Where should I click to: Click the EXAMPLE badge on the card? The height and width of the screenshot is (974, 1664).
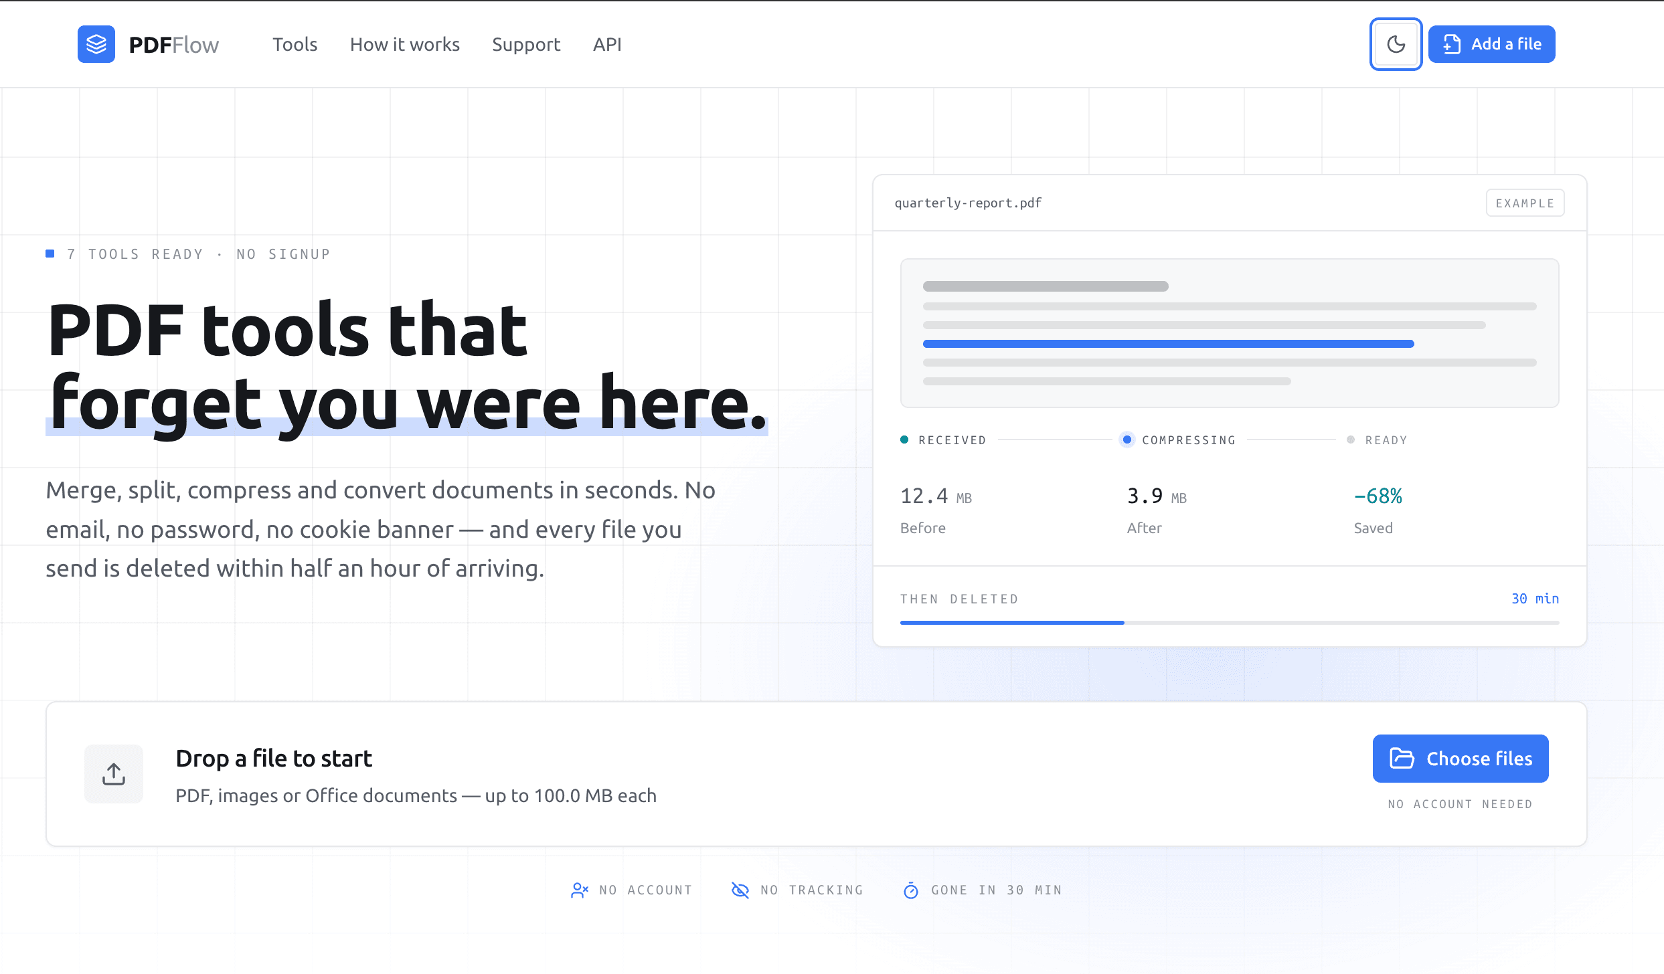click(x=1525, y=203)
